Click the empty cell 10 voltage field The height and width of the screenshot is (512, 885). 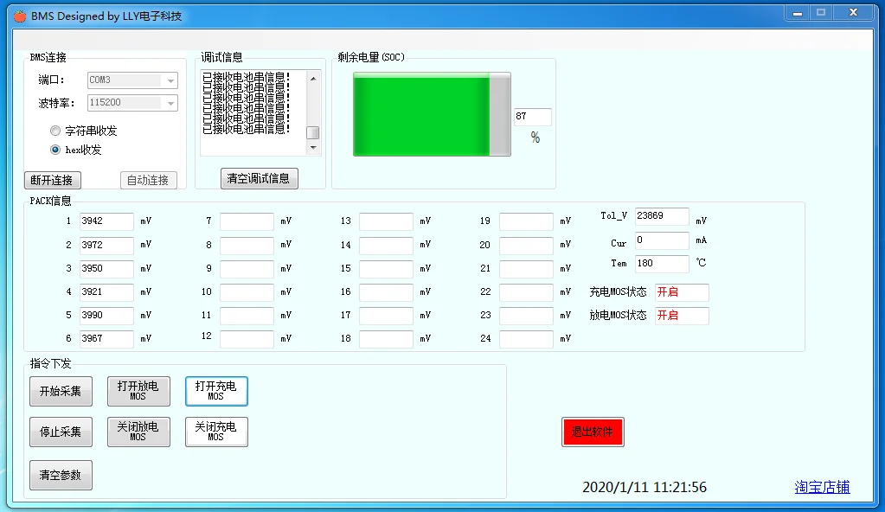(247, 291)
